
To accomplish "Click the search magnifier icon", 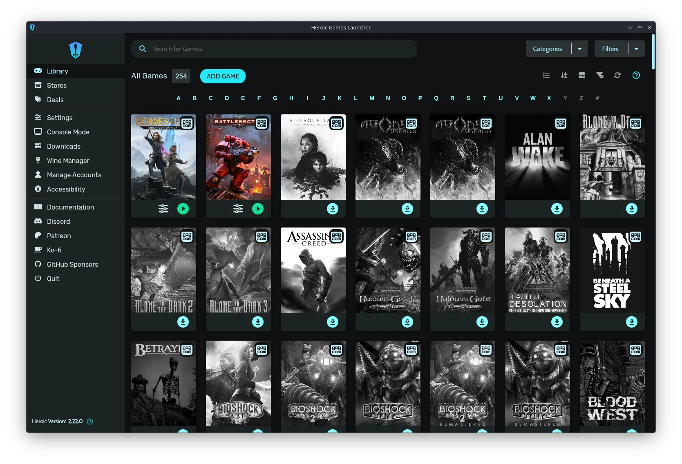I will tap(143, 49).
